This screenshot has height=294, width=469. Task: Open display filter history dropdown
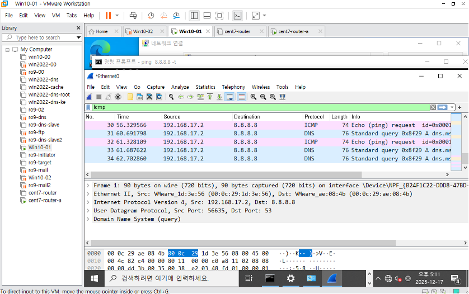[452, 107]
